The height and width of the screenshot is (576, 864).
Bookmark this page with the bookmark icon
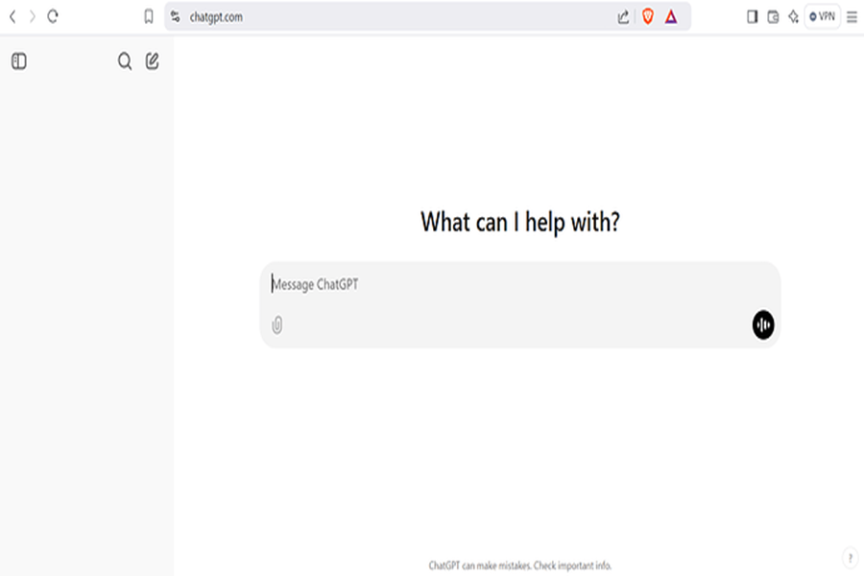click(x=149, y=16)
